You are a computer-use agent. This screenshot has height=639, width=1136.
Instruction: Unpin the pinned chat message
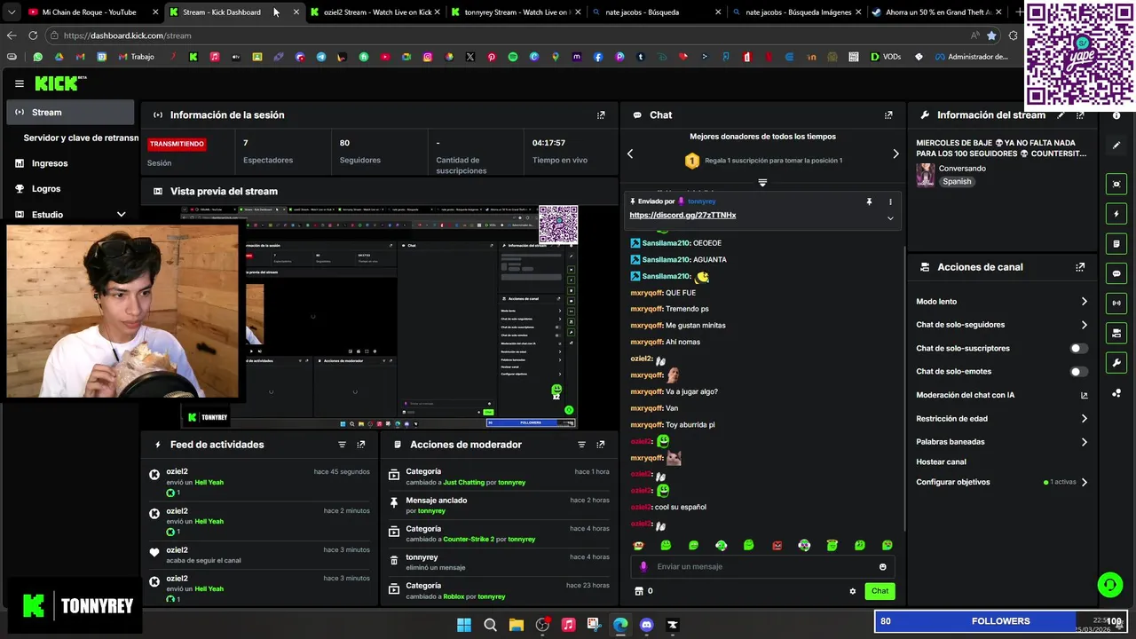[x=869, y=202]
